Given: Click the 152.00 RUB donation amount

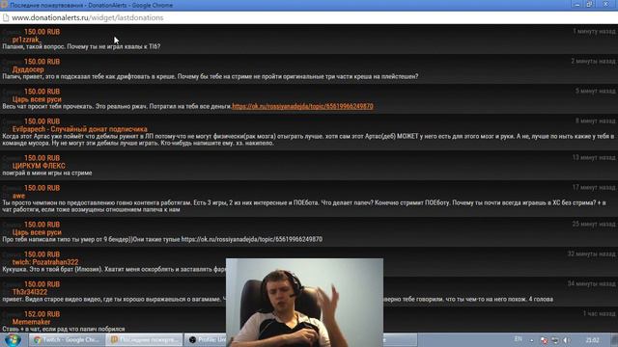Looking at the screenshot, I should 42,314.
